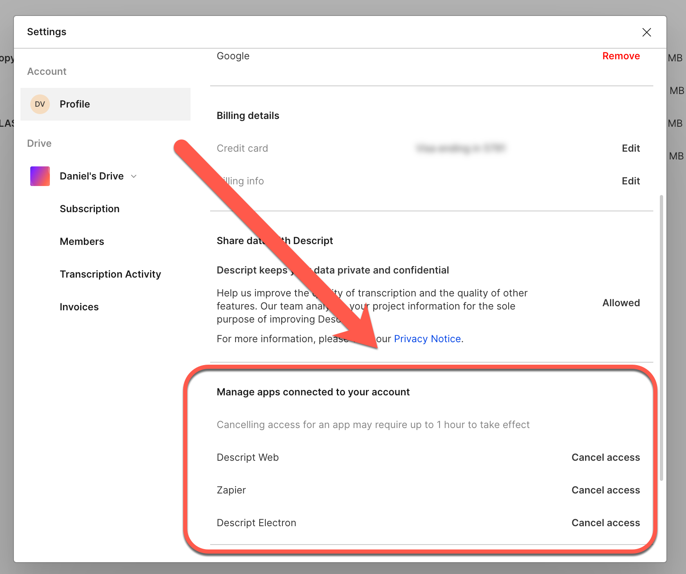Viewport: 686px width, 574px height.
Task: Click the DV profile avatar
Action: tap(40, 104)
